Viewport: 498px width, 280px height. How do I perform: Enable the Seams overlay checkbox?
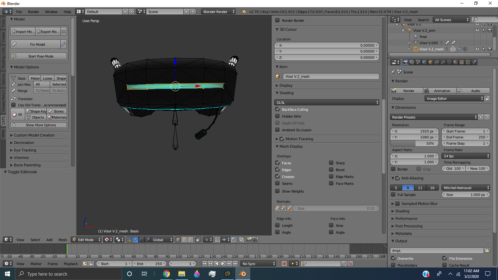point(277,183)
